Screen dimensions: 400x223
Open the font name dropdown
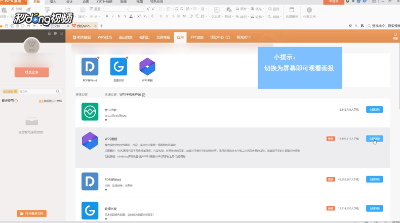[x=127, y=9]
